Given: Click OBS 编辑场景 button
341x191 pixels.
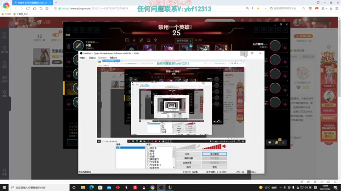Looking at the screenshot, I should coord(188,158).
